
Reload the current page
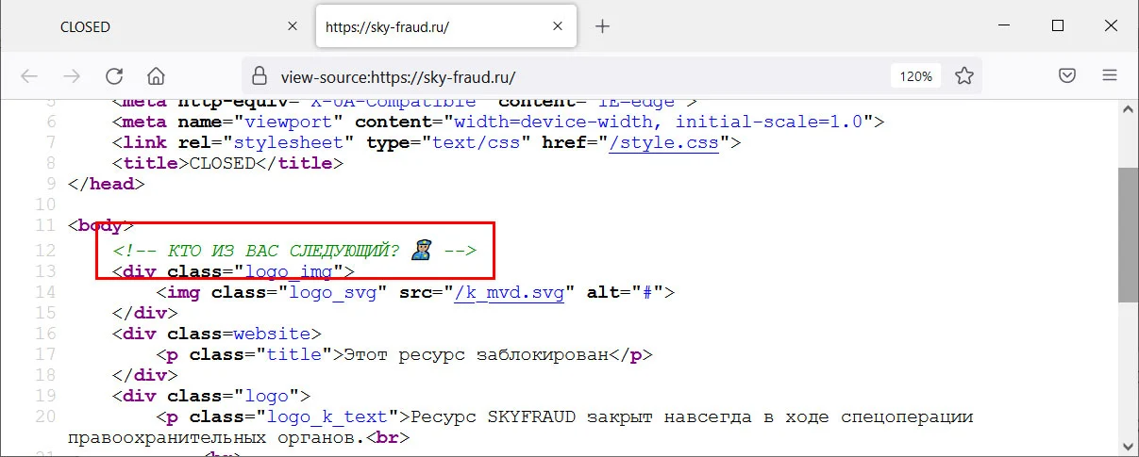click(114, 76)
